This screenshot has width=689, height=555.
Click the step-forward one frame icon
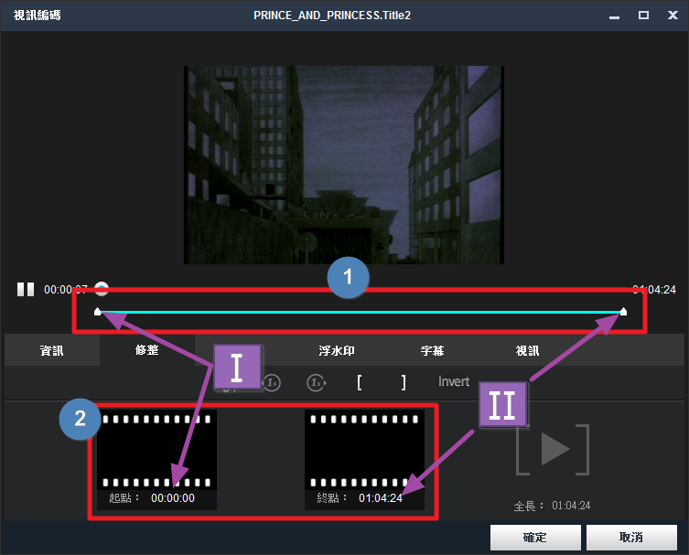coord(316,382)
